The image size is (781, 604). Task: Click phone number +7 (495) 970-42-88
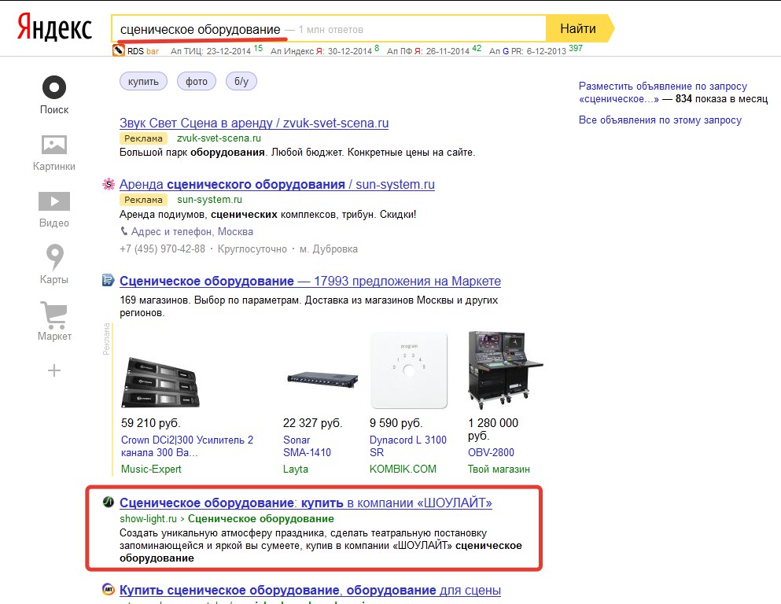click(x=162, y=249)
